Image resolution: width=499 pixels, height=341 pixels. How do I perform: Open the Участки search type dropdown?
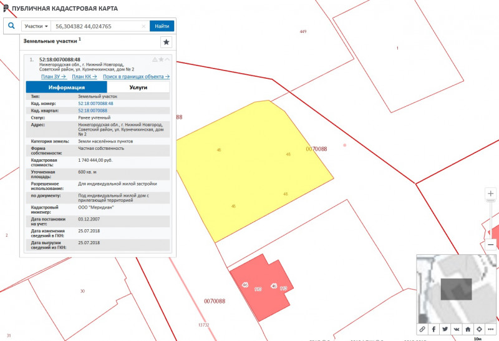coord(37,26)
